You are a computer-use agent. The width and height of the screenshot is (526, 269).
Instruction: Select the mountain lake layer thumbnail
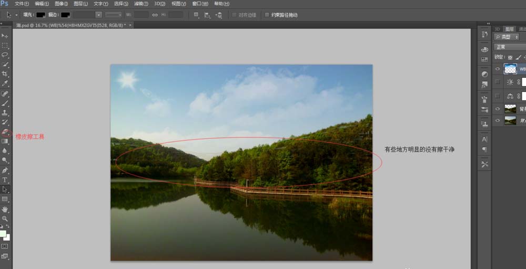(x=510, y=121)
